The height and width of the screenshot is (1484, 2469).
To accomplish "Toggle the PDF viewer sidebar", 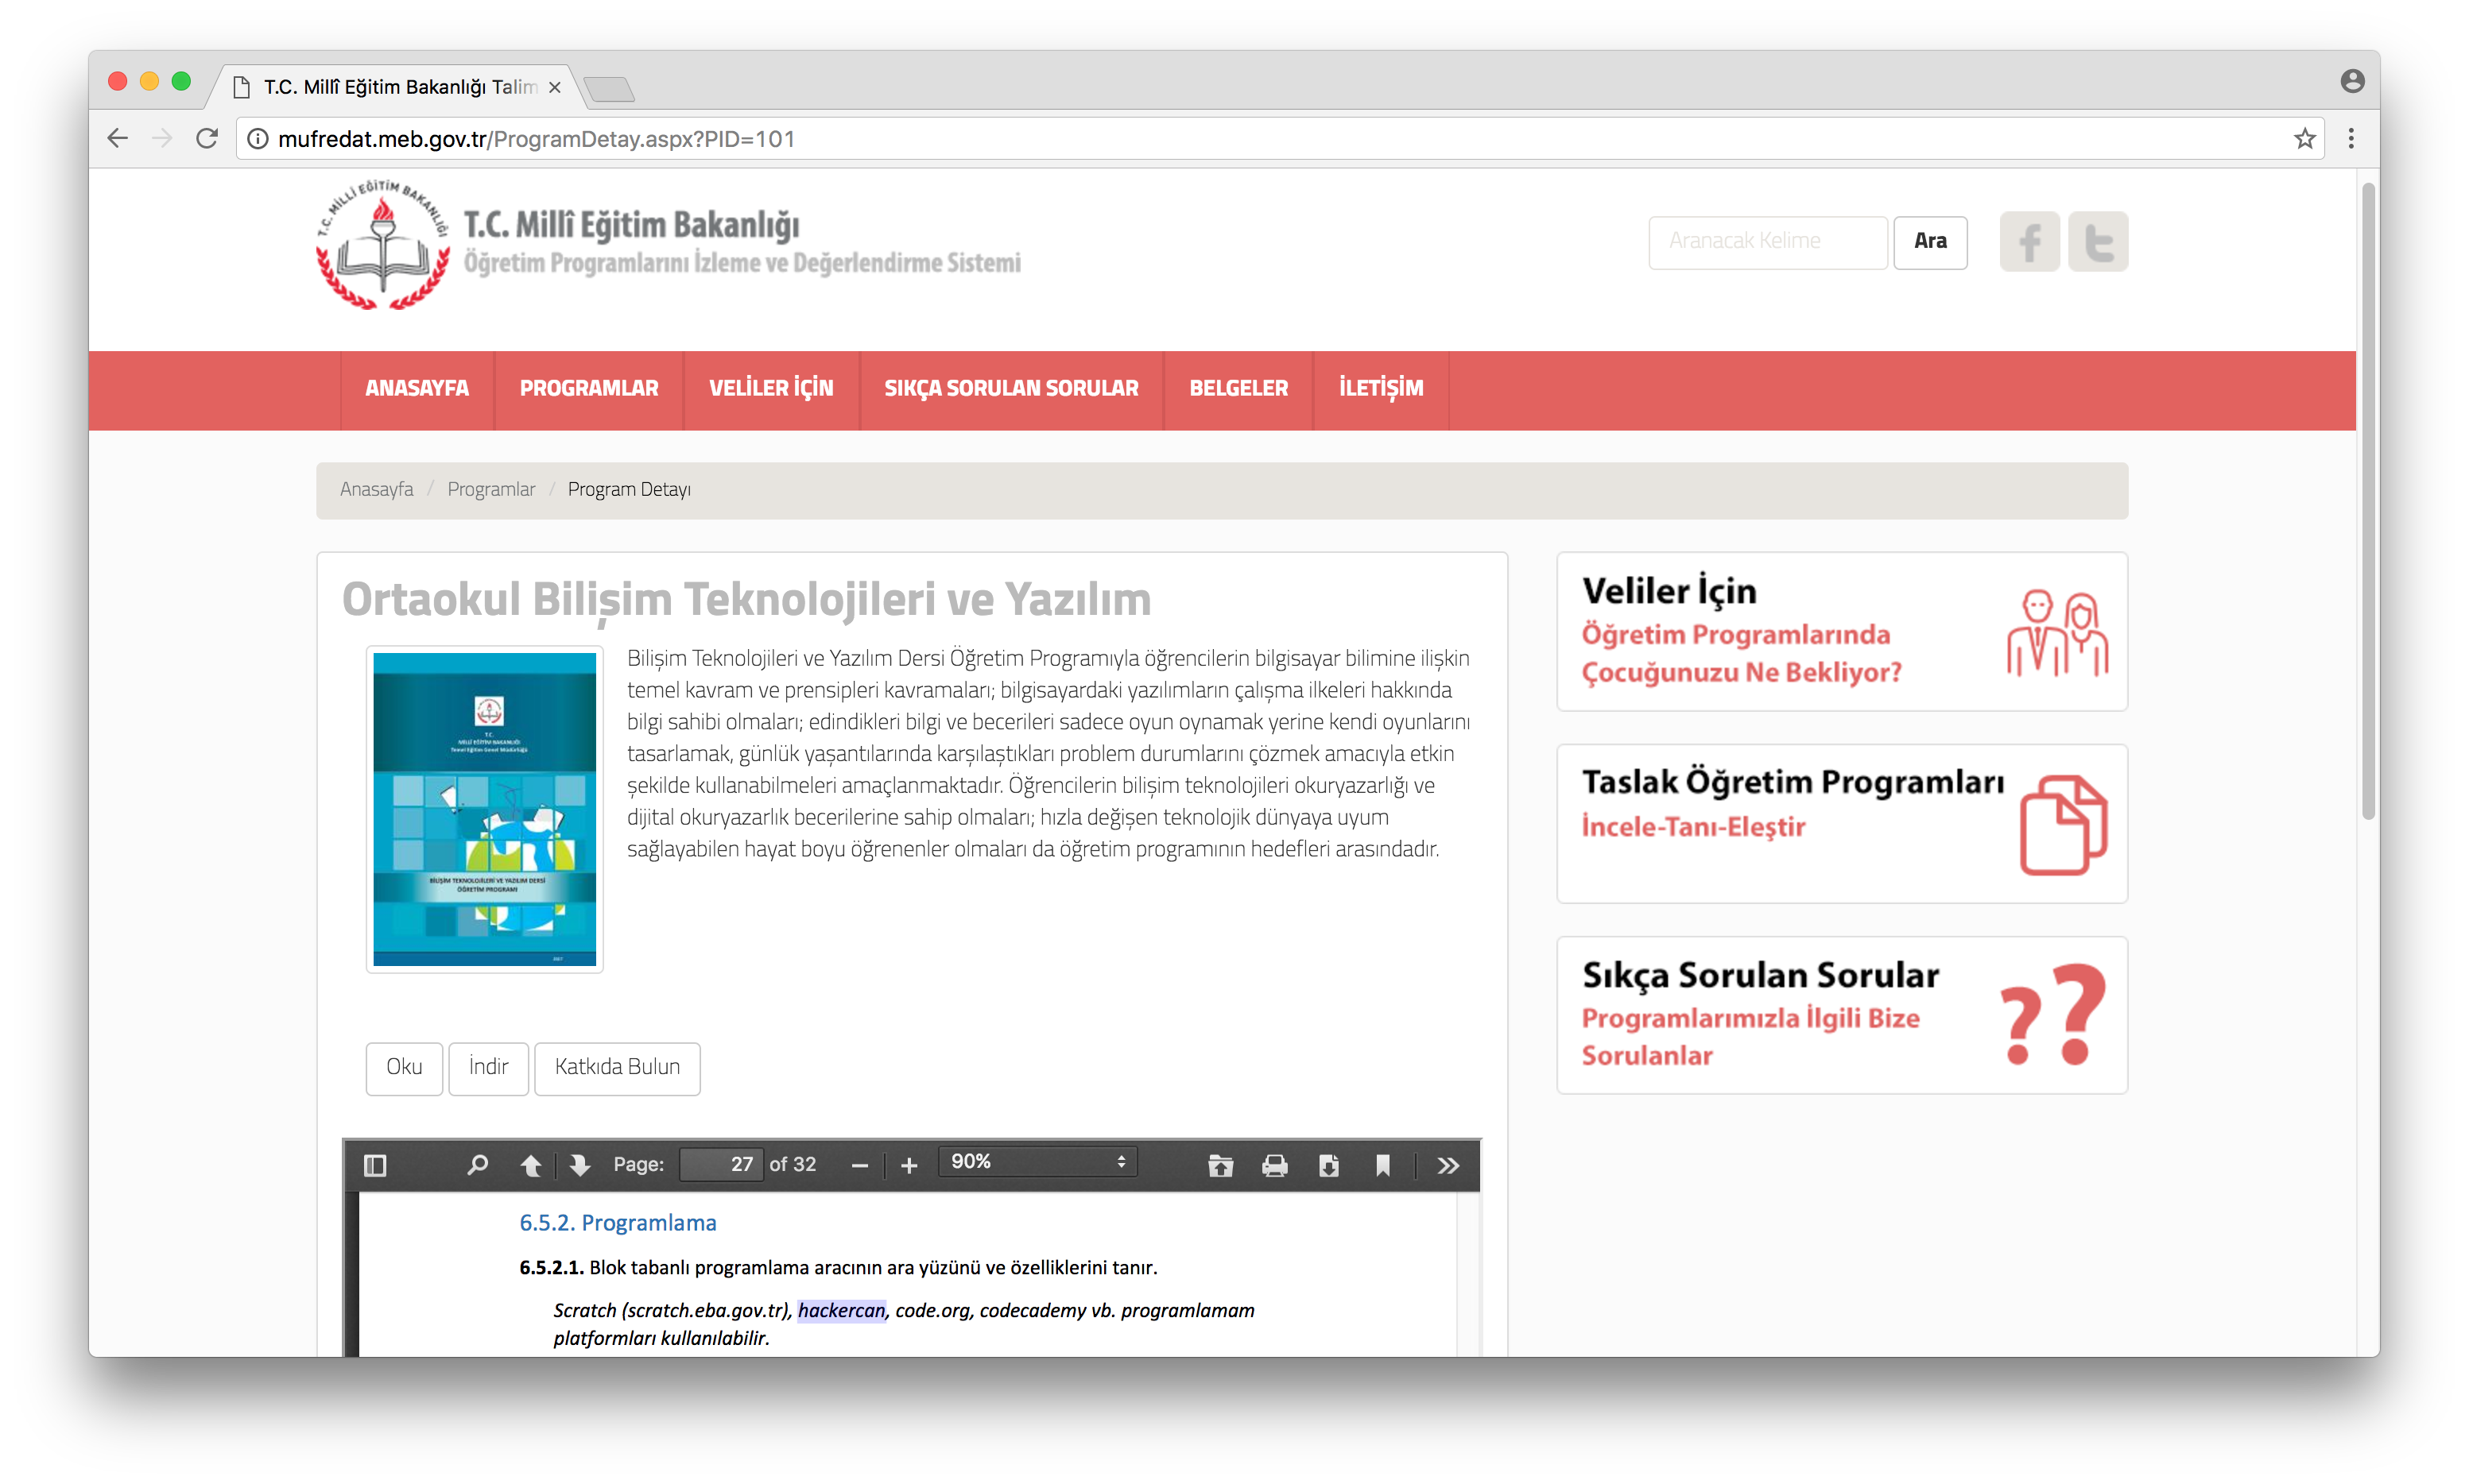I will point(375,1165).
